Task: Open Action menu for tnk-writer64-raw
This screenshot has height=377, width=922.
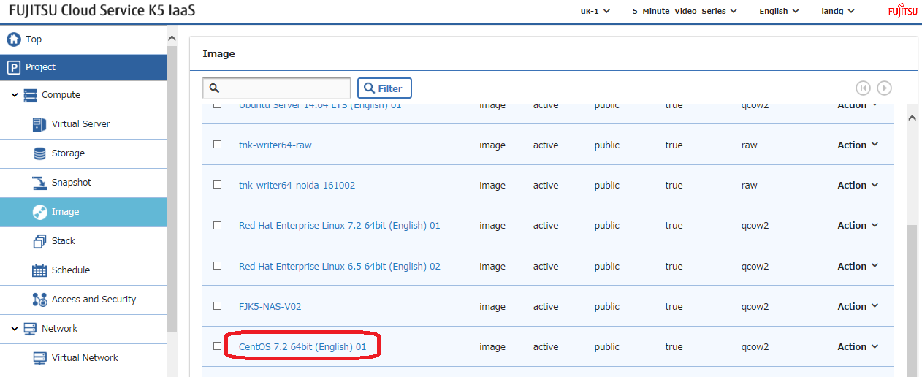Action: [857, 145]
